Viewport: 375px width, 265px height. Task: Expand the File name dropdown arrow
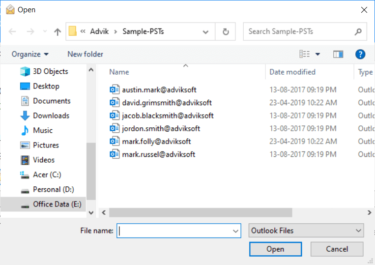tap(235, 231)
